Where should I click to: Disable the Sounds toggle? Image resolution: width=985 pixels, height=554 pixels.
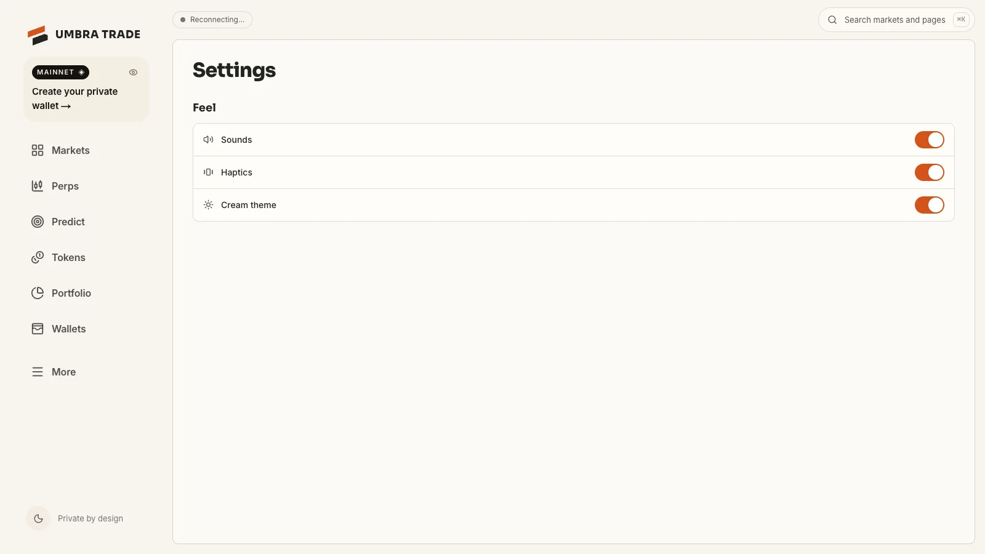(930, 140)
